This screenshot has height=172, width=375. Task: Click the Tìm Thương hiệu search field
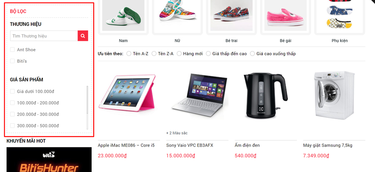click(x=44, y=36)
